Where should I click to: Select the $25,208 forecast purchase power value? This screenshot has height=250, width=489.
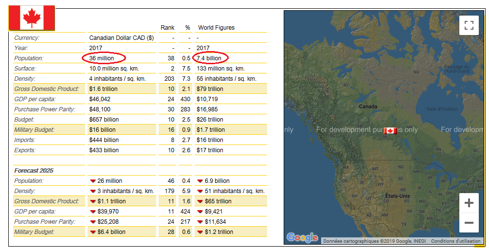(x=108, y=222)
